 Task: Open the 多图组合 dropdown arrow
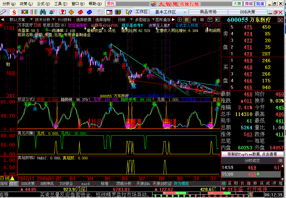153,19
